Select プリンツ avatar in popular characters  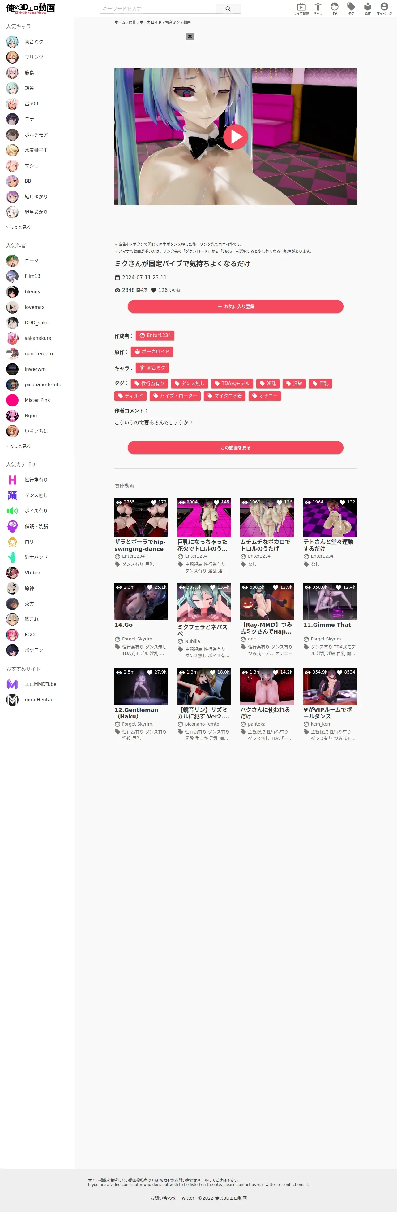point(12,57)
